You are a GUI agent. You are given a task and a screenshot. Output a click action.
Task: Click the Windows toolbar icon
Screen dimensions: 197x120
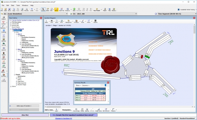click(67, 9)
